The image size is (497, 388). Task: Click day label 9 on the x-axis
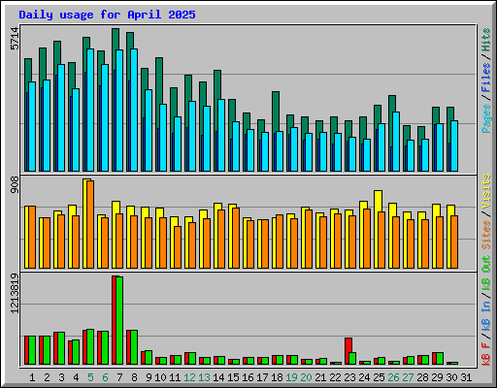coord(149,377)
